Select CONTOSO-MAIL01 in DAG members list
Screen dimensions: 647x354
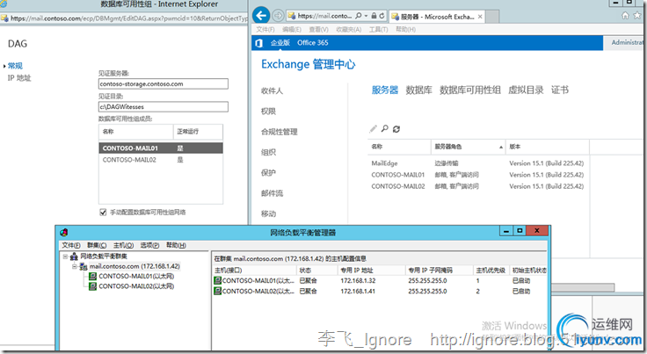pyautogui.click(x=161, y=148)
